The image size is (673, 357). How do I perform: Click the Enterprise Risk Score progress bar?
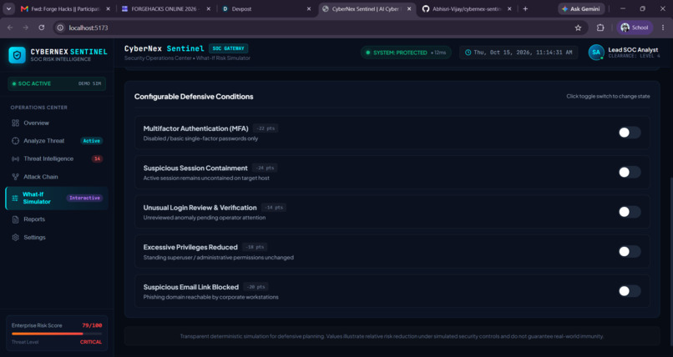[57, 334]
